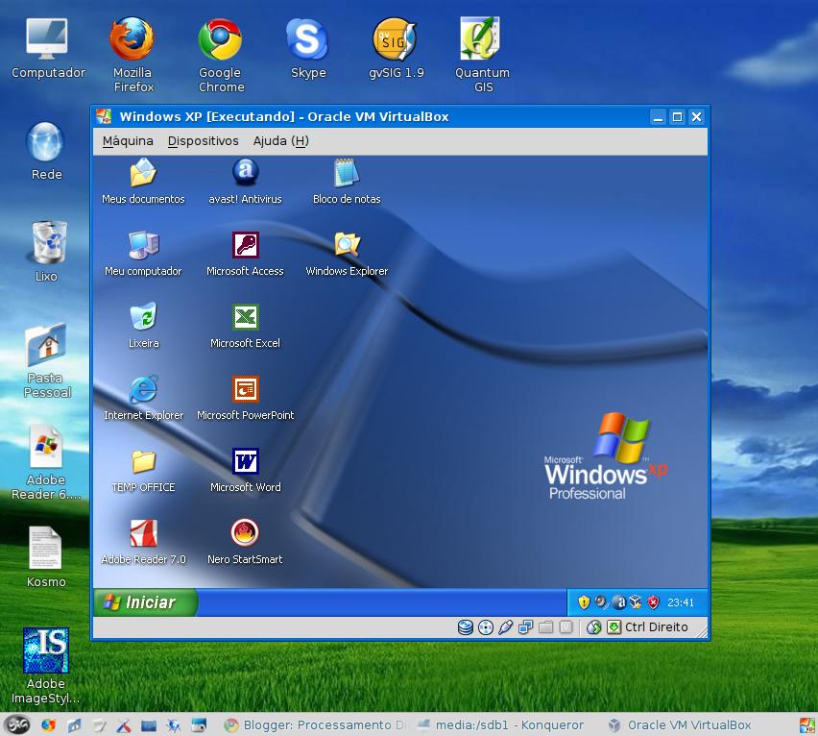The width and height of the screenshot is (818, 736).
Task: Click the red antivirus alert shield in tray
Action: pyautogui.click(x=651, y=601)
